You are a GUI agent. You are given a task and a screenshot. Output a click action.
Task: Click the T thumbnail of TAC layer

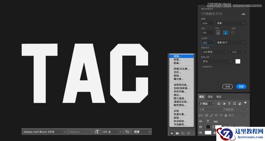[208, 121]
